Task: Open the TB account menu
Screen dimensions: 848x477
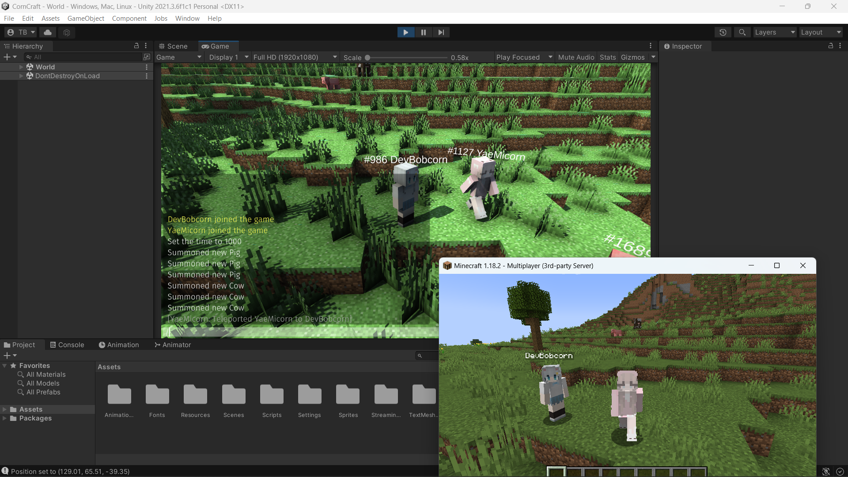Action: pyautogui.click(x=20, y=32)
